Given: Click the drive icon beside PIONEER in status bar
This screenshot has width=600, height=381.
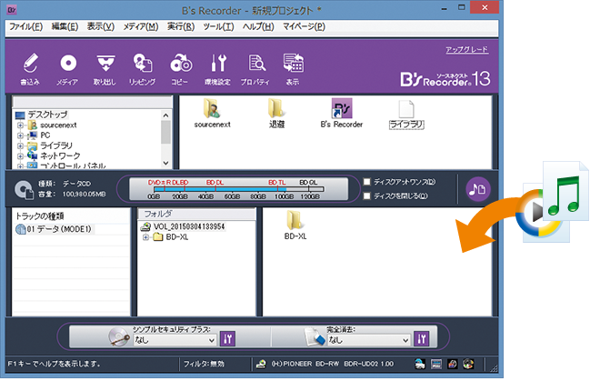Looking at the screenshot, I should 261,364.
